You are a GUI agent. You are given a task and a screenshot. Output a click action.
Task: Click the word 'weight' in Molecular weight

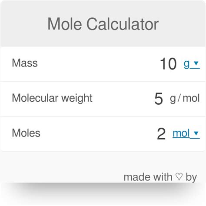click(77, 99)
